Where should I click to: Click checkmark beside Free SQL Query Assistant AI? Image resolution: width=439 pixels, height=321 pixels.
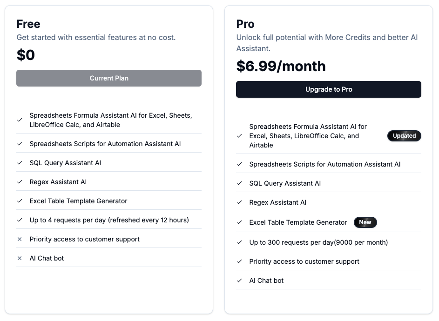tap(20, 163)
